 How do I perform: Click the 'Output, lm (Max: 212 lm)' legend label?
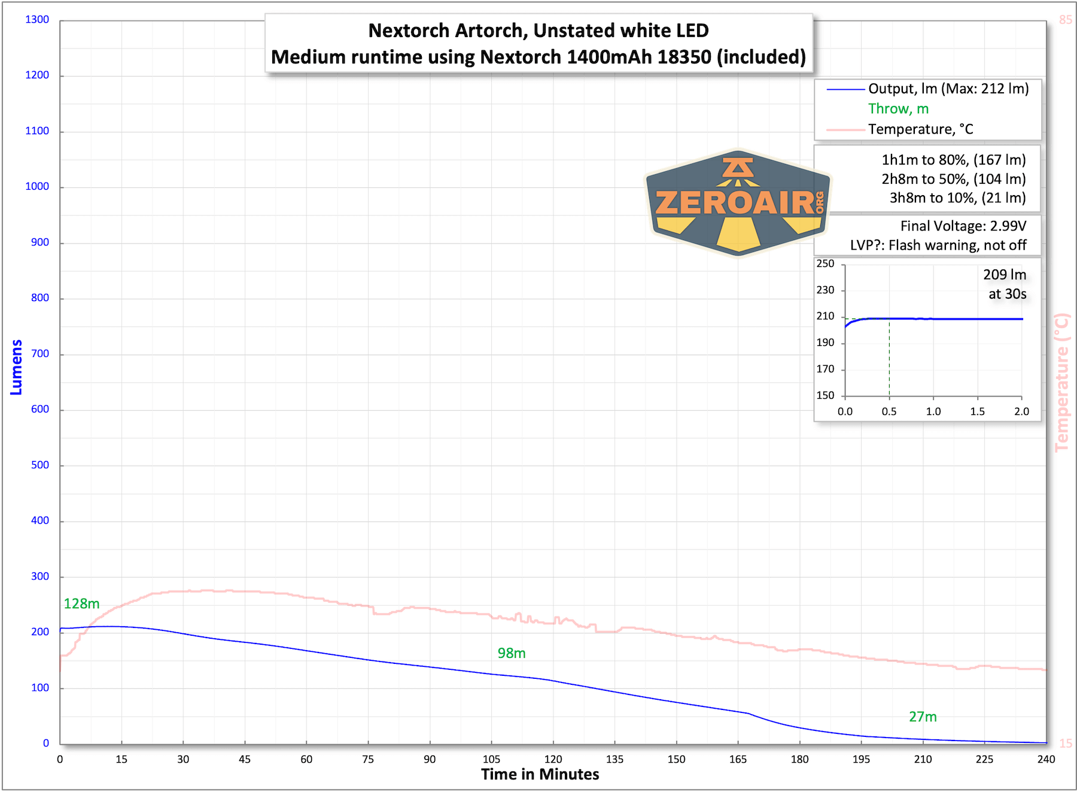pos(948,89)
